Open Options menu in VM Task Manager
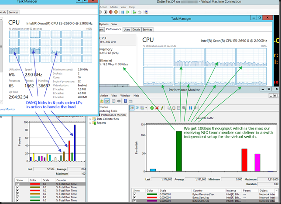The width and height of the screenshot is (281, 204). tap(104, 24)
